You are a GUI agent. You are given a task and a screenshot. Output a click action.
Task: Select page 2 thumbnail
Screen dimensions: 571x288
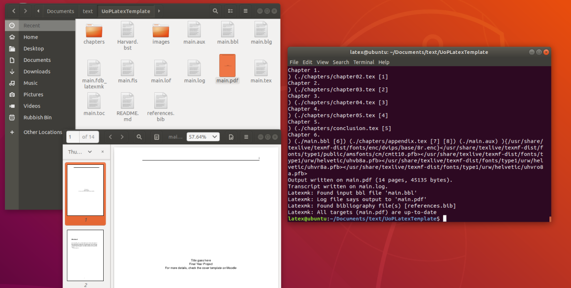click(85, 255)
